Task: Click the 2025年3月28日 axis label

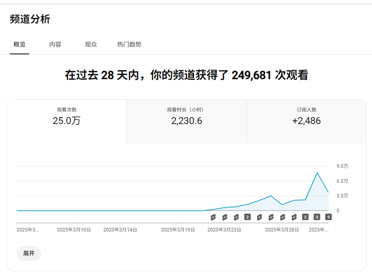Action: tap(282, 230)
